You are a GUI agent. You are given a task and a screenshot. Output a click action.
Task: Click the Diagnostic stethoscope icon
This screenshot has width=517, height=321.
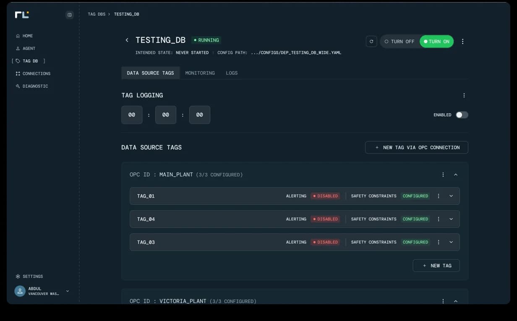coord(18,86)
